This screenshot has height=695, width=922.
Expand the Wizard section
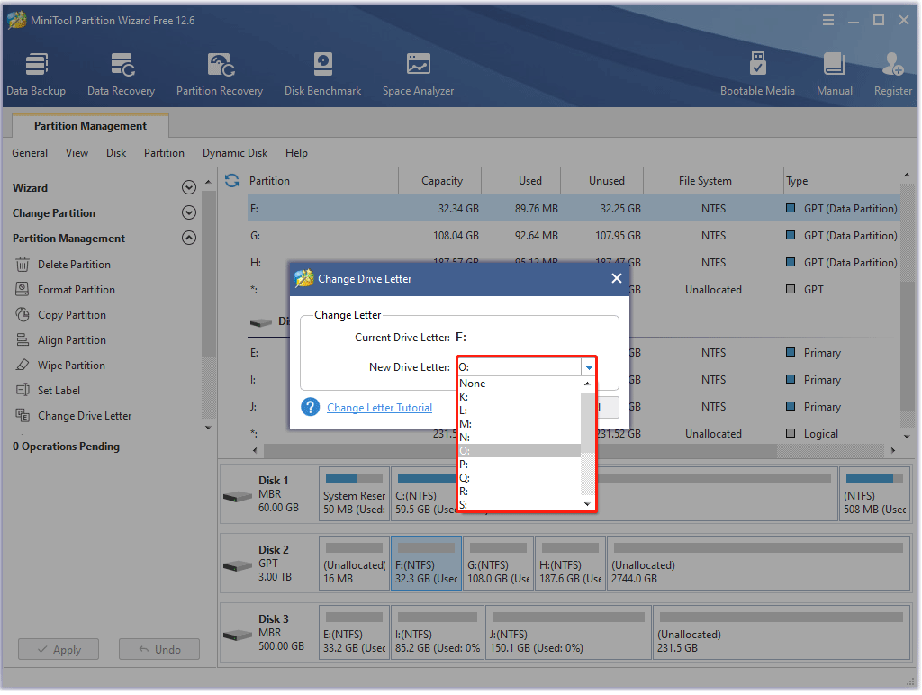189,187
